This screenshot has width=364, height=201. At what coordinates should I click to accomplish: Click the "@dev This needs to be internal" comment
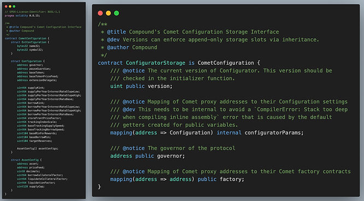click(229, 109)
